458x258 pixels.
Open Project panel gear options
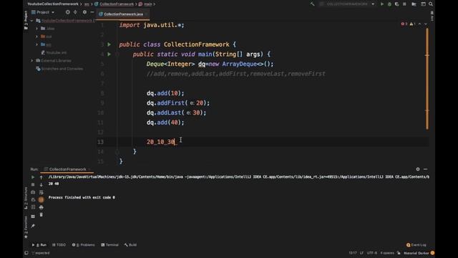[84, 12]
